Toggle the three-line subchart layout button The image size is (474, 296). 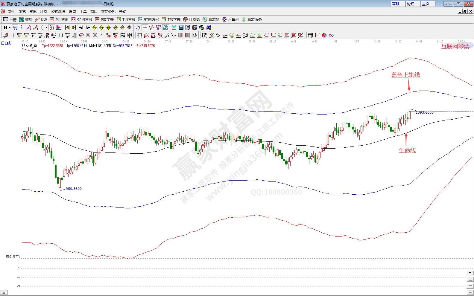(470, 273)
